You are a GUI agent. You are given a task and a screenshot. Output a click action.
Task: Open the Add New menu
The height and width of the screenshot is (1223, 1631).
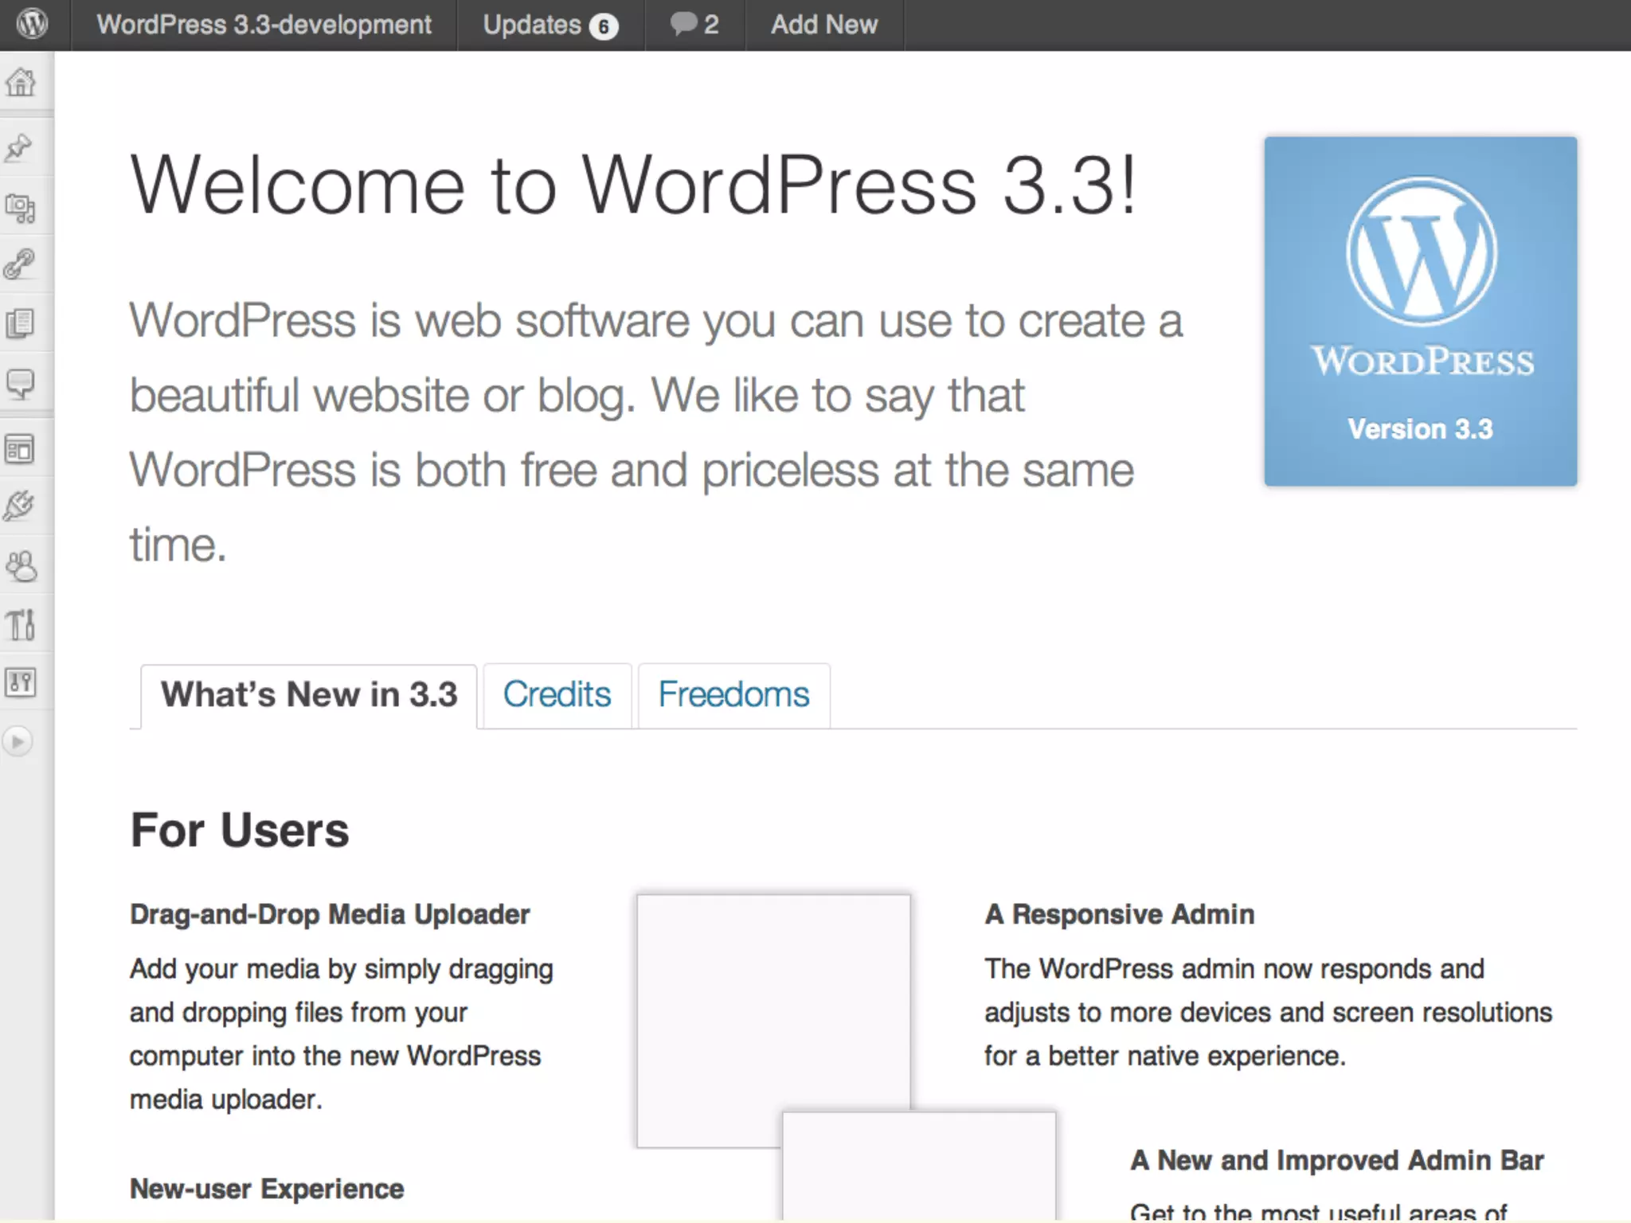pyautogui.click(x=823, y=25)
